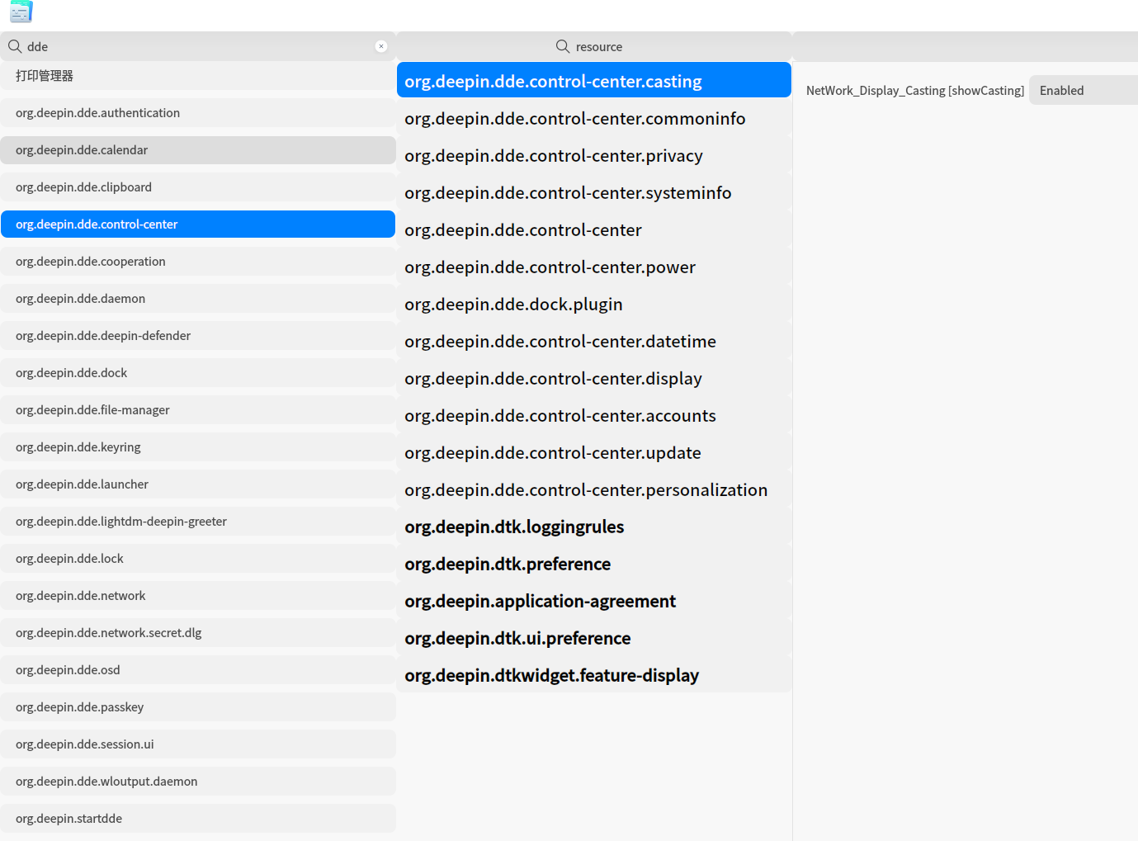
Task: Open org.deepin.dde.dock.plugin resource
Action: click(594, 304)
